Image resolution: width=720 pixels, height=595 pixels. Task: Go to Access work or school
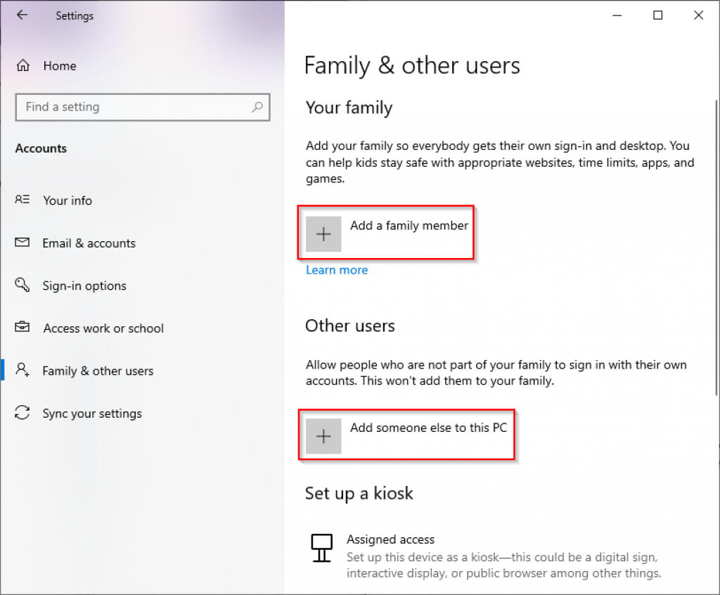click(103, 328)
